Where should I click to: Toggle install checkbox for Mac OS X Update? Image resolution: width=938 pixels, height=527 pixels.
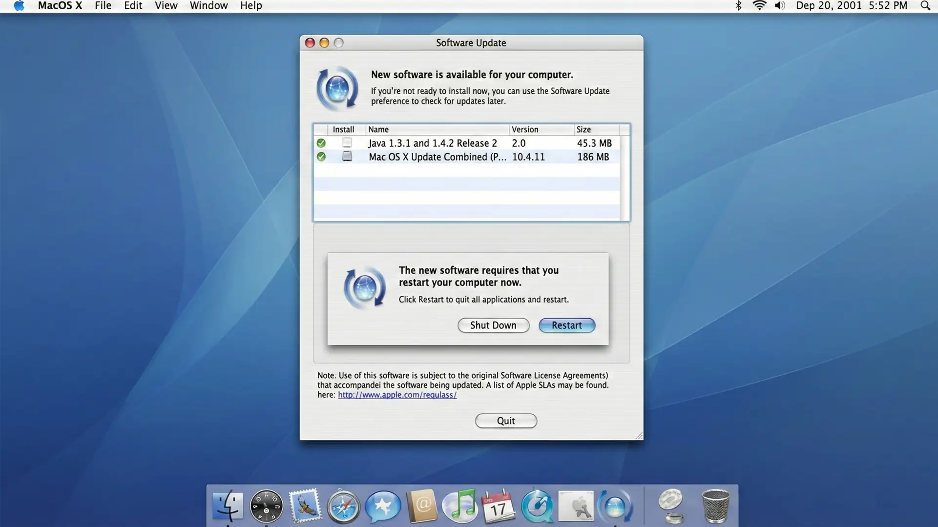pyautogui.click(x=347, y=156)
